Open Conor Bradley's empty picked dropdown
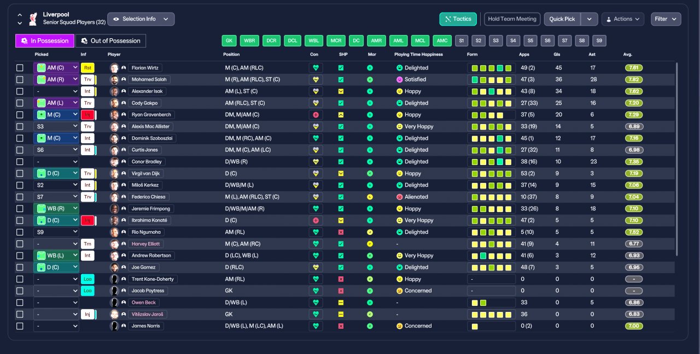700x354 pixels. click(x=56, y=162)
